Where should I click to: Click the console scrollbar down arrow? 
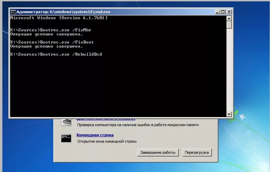(229, 114)
